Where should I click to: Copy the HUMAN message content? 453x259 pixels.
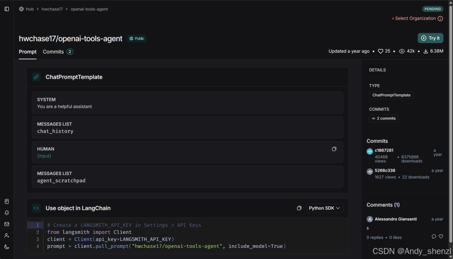click(x=334, y=149)
